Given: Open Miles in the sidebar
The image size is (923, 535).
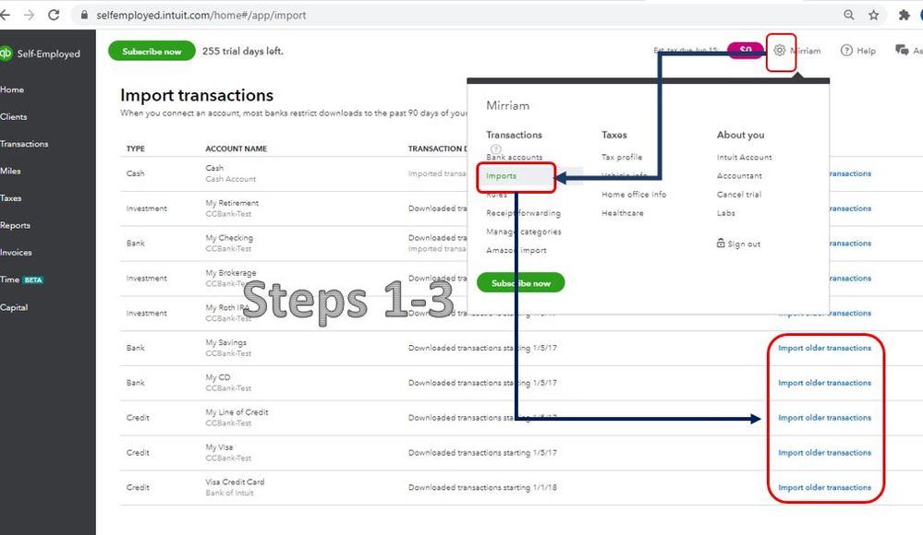Looking at the screenshot, I should coord(10,171).
